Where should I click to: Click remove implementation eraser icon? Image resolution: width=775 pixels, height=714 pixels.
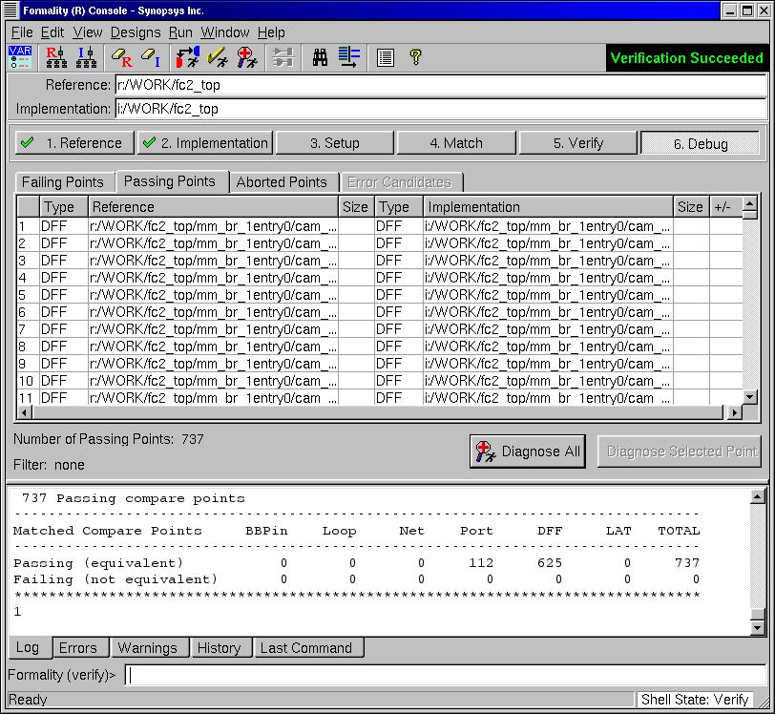pyautogui.click(x=151, y=57)
